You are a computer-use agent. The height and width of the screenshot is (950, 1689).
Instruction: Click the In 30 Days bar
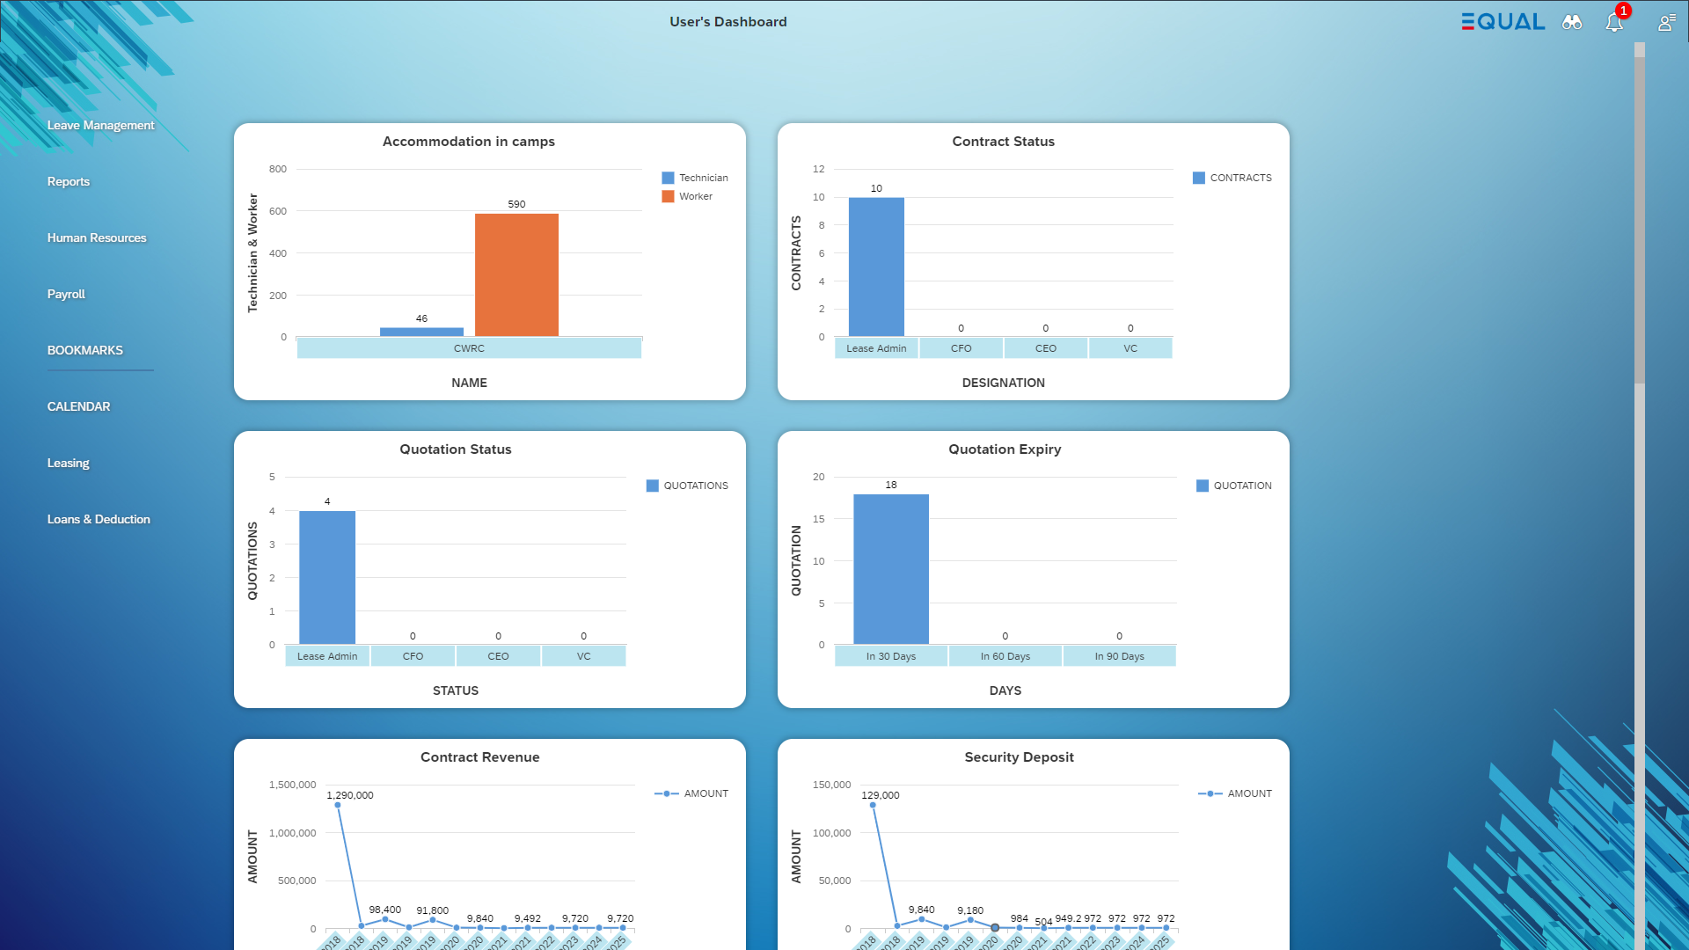[890, 569]
